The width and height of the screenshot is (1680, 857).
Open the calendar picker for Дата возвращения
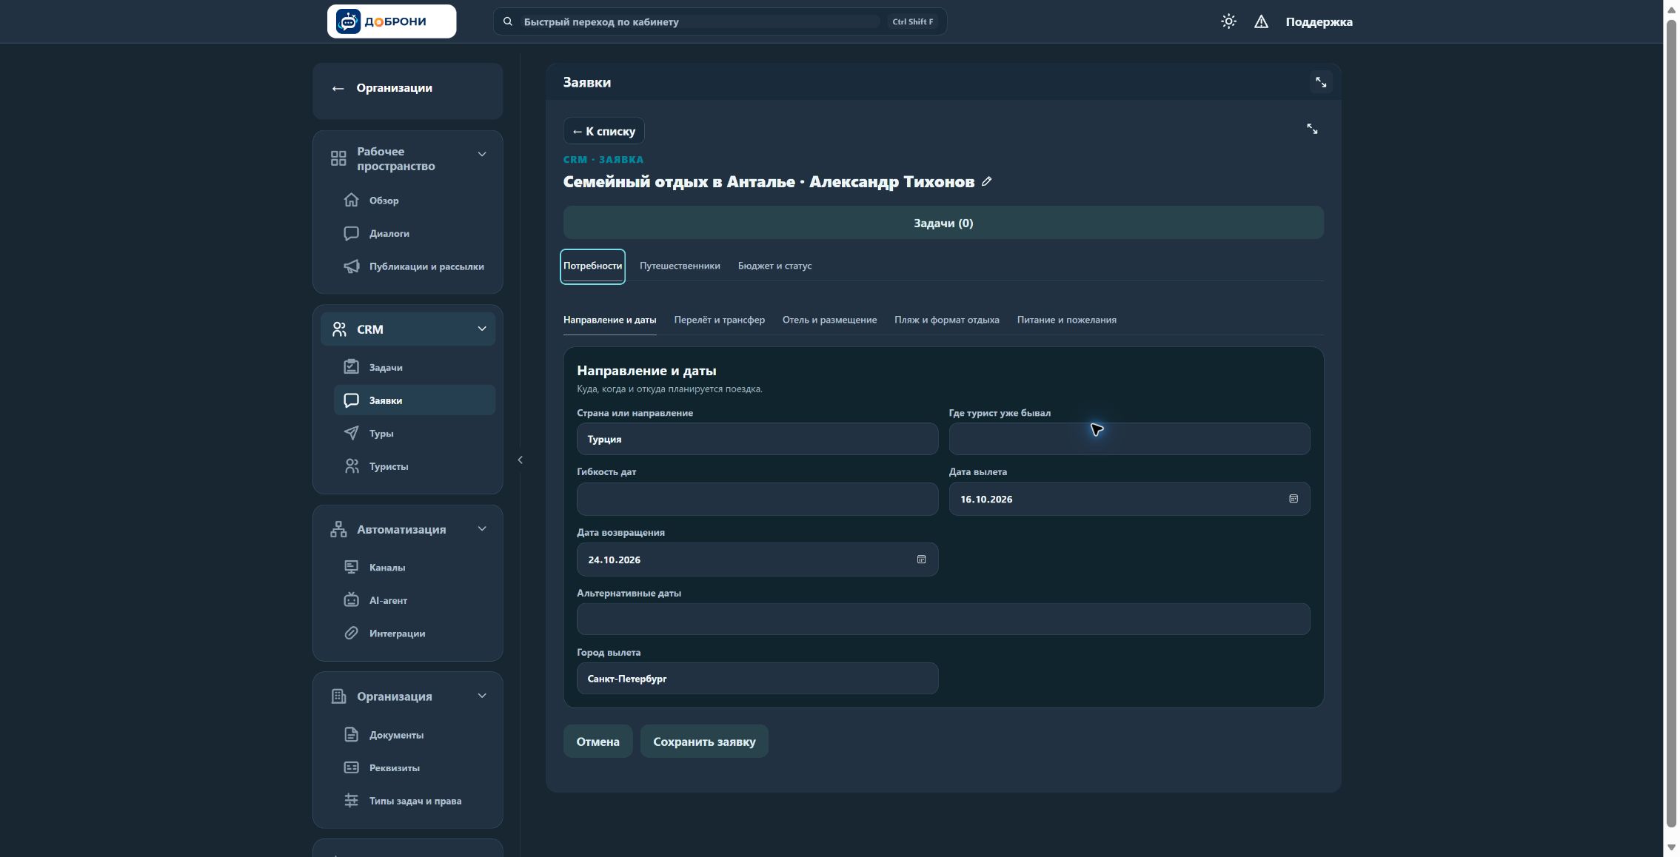[x=921, y=559]
